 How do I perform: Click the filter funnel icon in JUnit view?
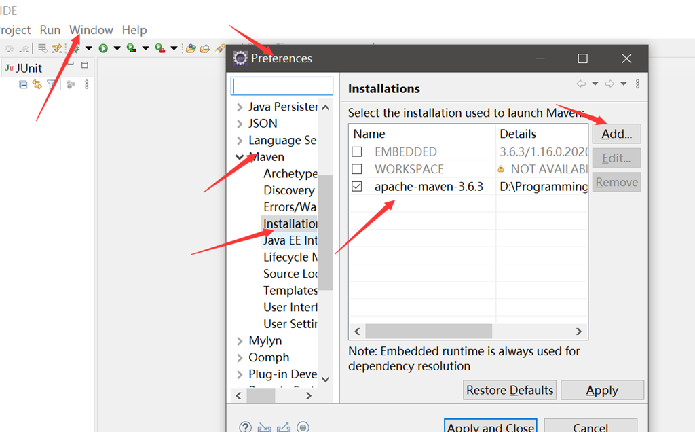point(52,84)
